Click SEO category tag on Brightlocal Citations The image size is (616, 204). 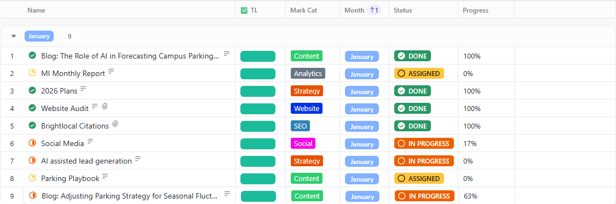pos(300,126)
